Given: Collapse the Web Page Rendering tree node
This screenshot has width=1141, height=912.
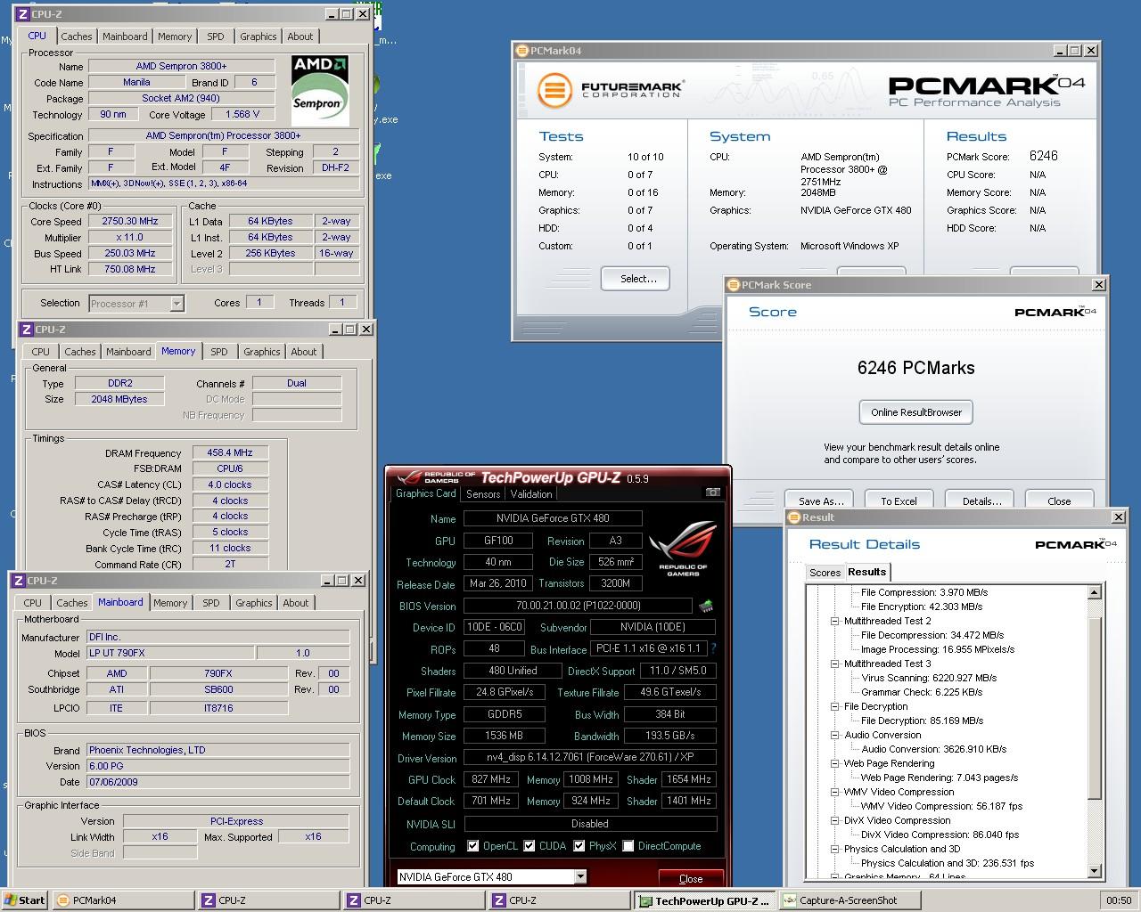Looking at the screenshot, I should click(835, 763).
